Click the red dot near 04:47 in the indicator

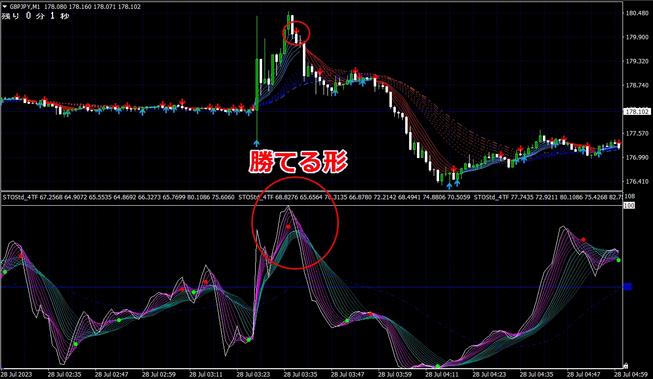click(x=583, y=240)
